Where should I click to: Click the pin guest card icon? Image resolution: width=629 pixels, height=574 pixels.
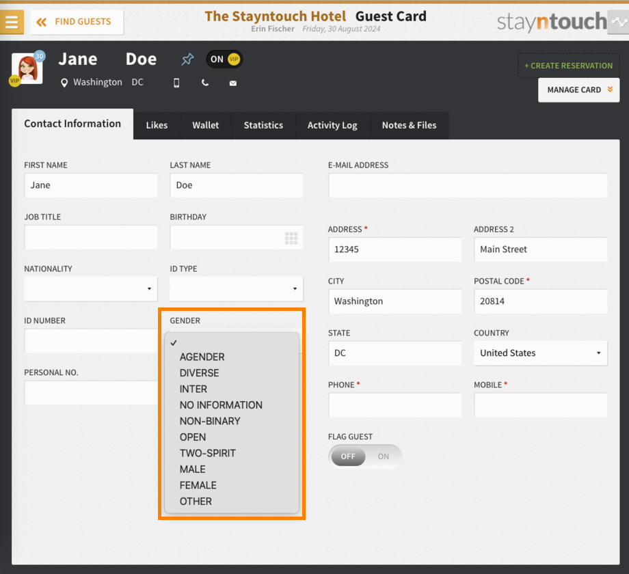click(187, 59)
